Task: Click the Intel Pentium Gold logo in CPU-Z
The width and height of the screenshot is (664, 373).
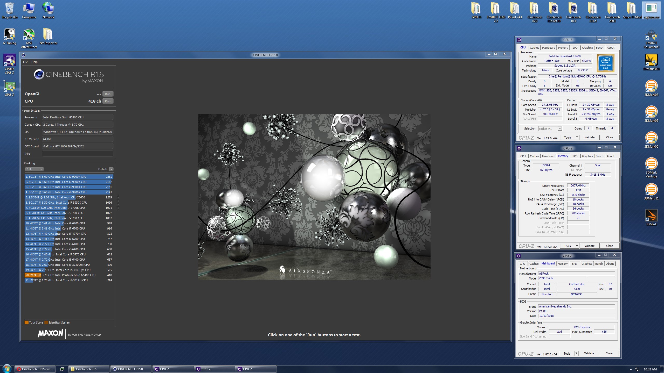Action: click(x=605, y=63)
